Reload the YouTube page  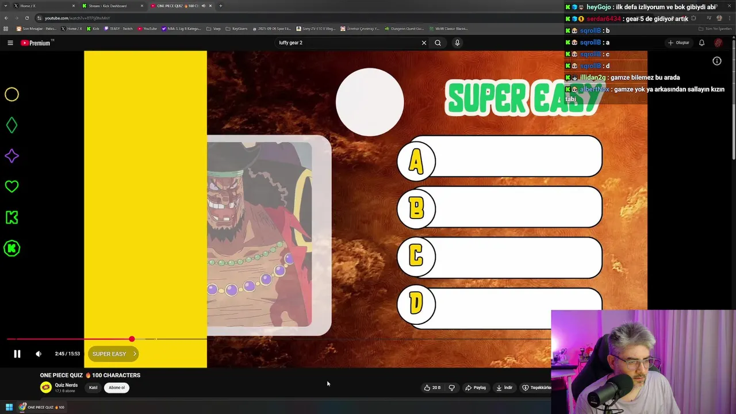pyautogui.click(x=26, y=18)
